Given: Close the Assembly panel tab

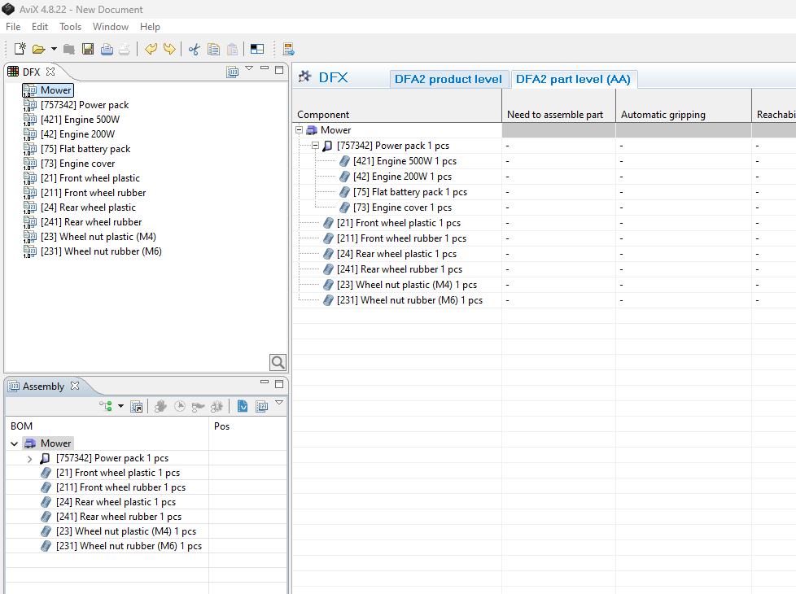Looking at the screenshot, I should pos(75,386).
